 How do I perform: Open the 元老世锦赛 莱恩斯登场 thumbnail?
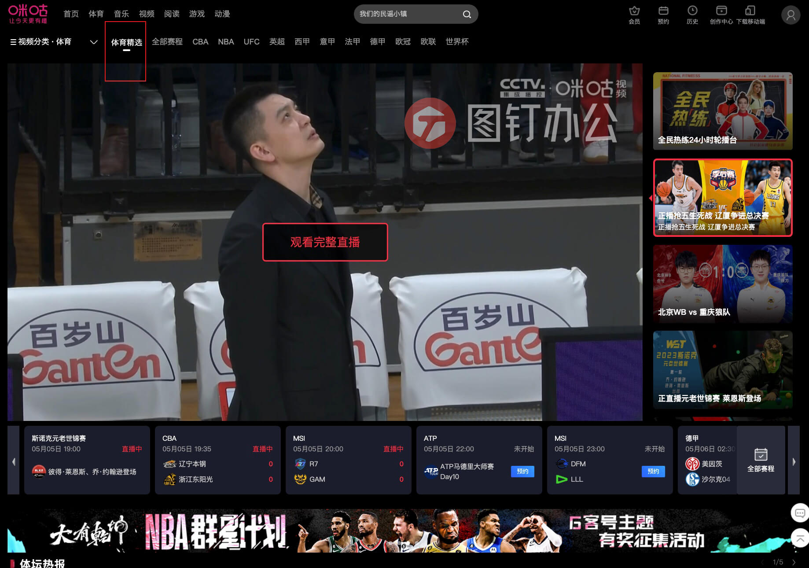pos(723,370)
